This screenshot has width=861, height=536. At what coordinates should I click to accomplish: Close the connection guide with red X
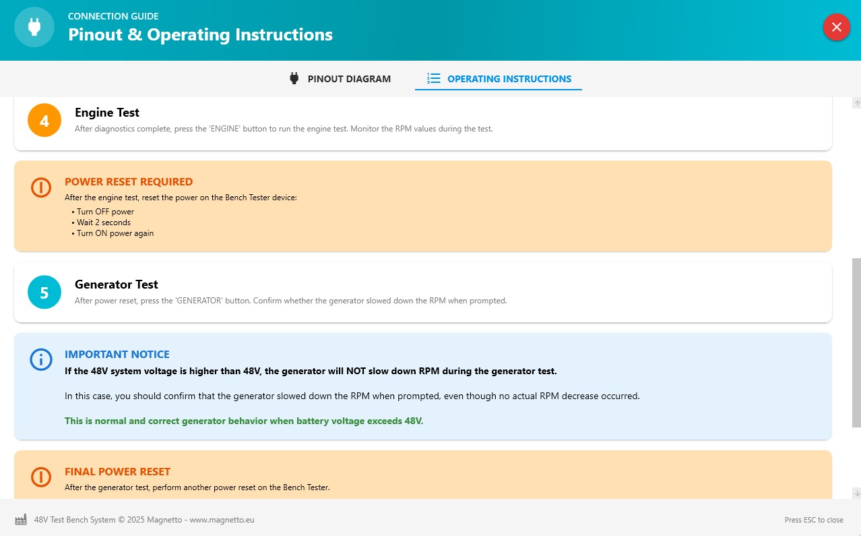click(x=836, y=27)
